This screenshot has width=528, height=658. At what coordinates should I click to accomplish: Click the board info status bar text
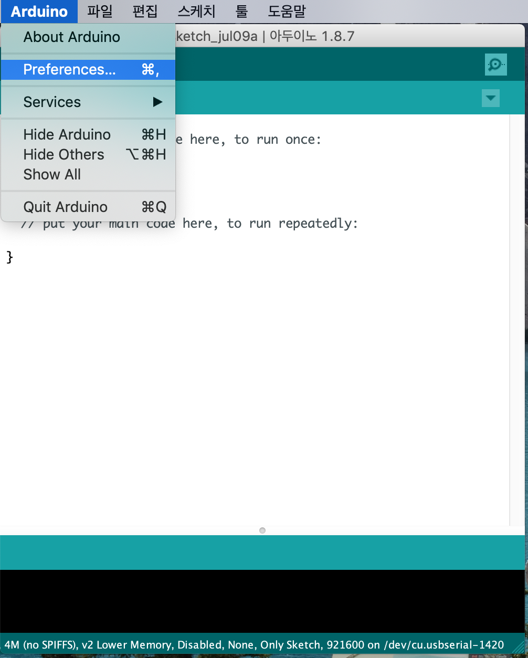[255, 645]
